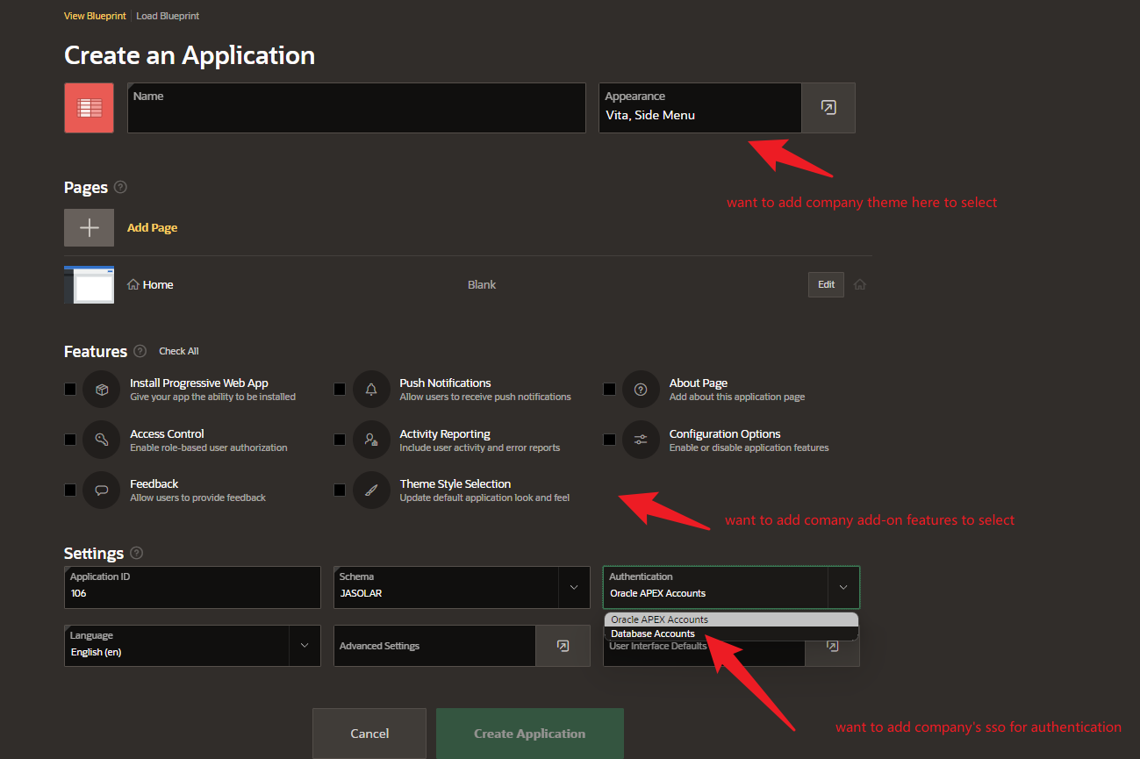Open the Authentication dropdown

(842, 587)
